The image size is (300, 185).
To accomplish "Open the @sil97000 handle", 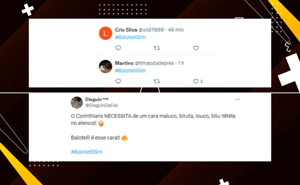I will click(151, 30).
